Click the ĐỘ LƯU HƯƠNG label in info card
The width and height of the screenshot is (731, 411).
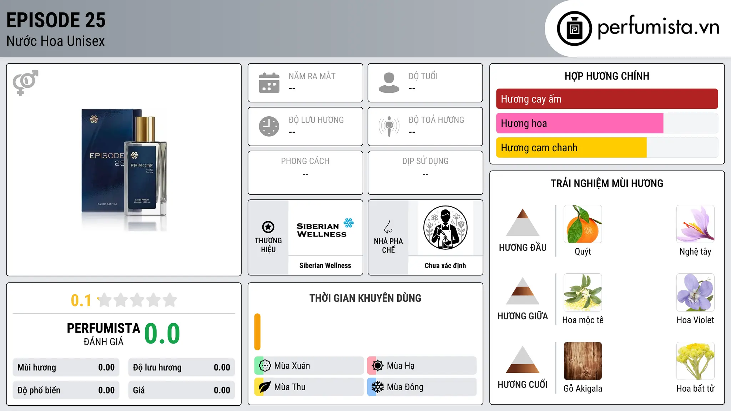[316, 120]
